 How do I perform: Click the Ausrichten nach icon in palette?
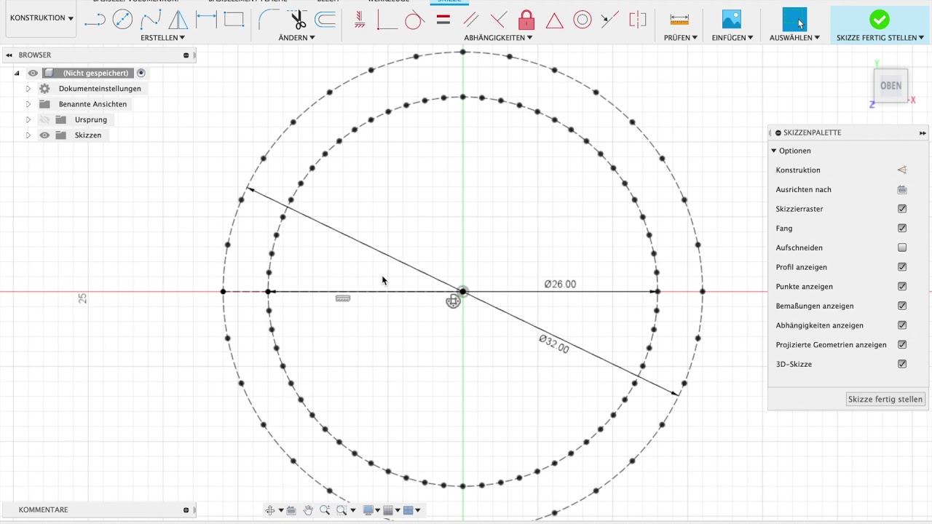pyautogui.click(x=902, y=190)
